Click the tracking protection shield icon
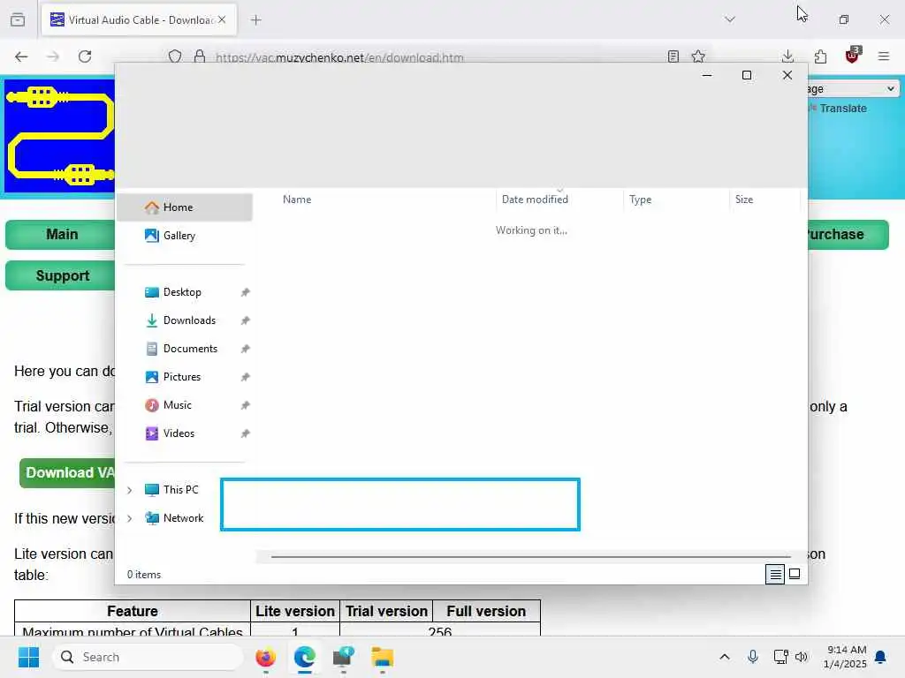The width and height of the screenshot is (905, 678). [175, 56]
